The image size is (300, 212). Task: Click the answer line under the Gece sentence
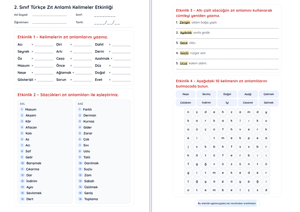[x=227, y=48]
